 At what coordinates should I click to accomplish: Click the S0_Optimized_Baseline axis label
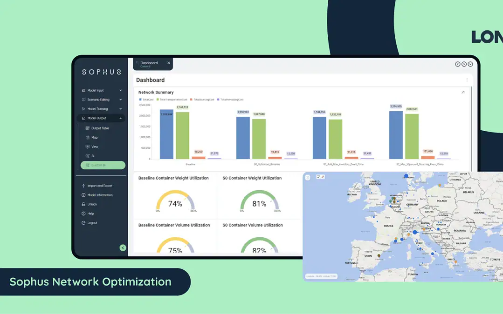267,164
